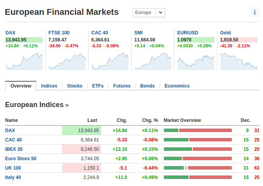Click the Dec. column header

coord(245,120)
